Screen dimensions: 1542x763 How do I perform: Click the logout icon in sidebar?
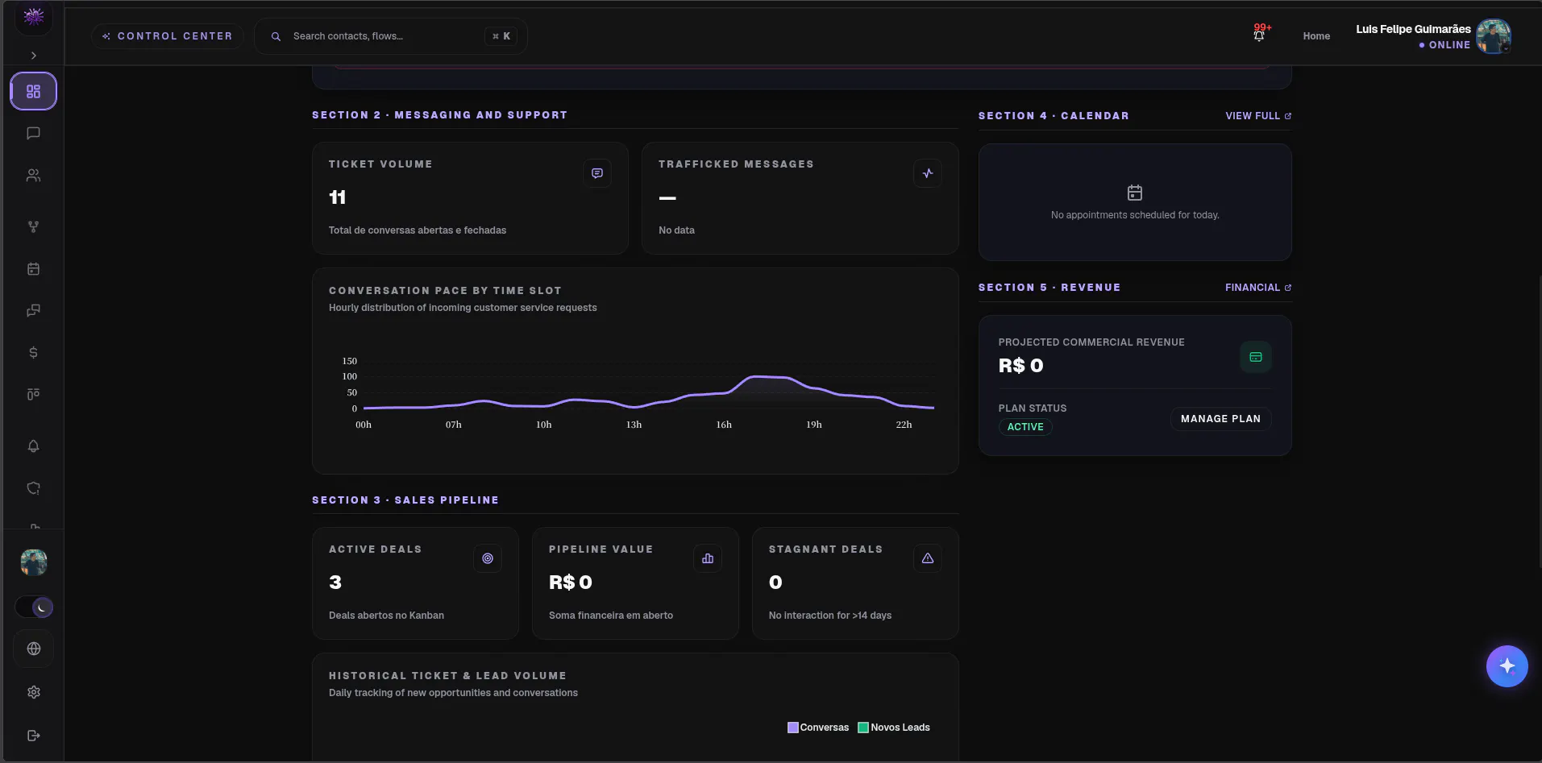point(34,736)
